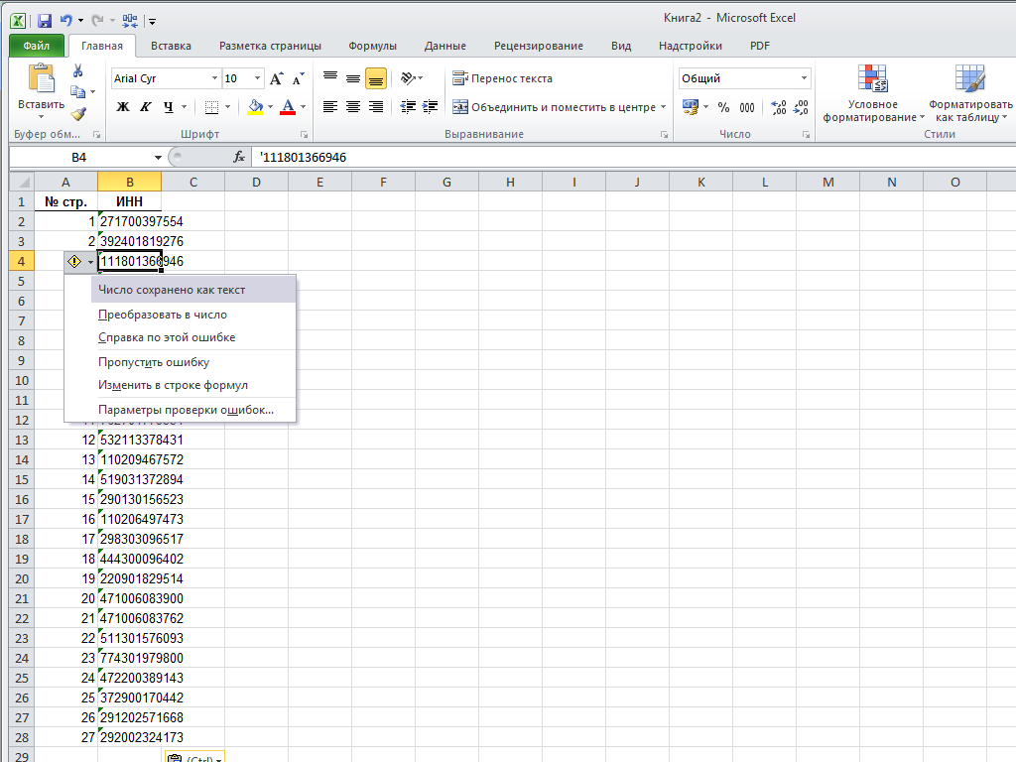Apply Percent style format

point(723,107)
